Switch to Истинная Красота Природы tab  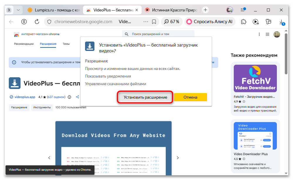pyautogui.click(x=171, y=10)
